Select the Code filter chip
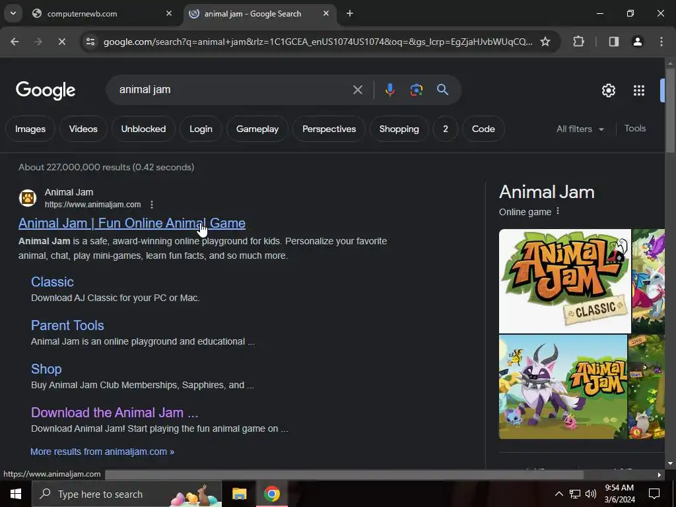 pyautogui.click(x=483, y=129)
